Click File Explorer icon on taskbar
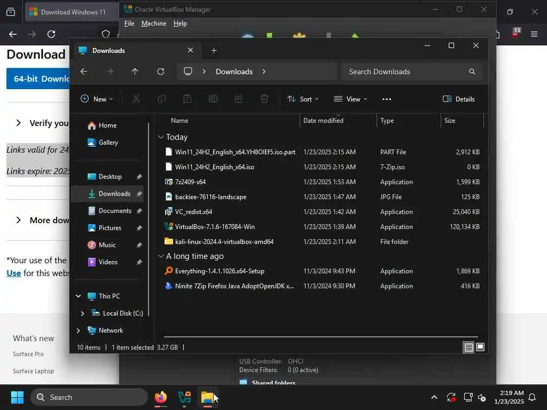Image resolution: width=547 pixels, height=410 pixels. tap(207, 397)
